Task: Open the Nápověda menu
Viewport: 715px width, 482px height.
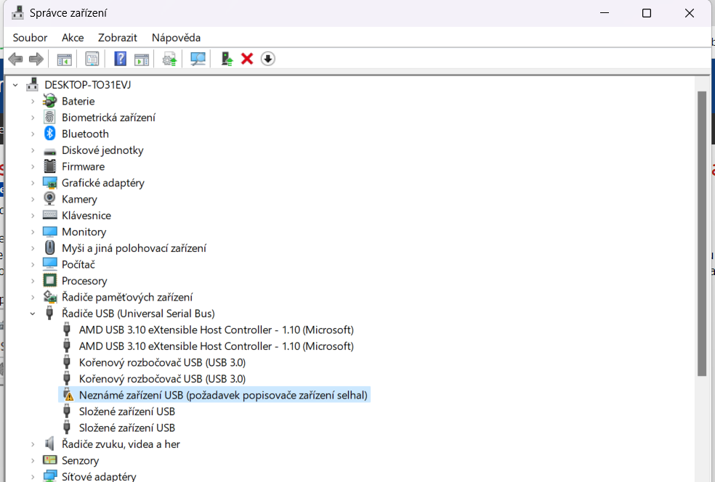Action: click(176, 38)
